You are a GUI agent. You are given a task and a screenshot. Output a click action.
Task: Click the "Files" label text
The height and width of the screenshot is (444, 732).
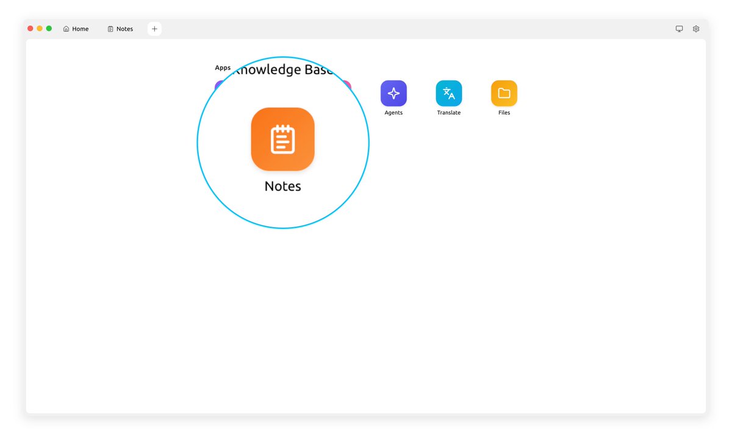(504, 113)
